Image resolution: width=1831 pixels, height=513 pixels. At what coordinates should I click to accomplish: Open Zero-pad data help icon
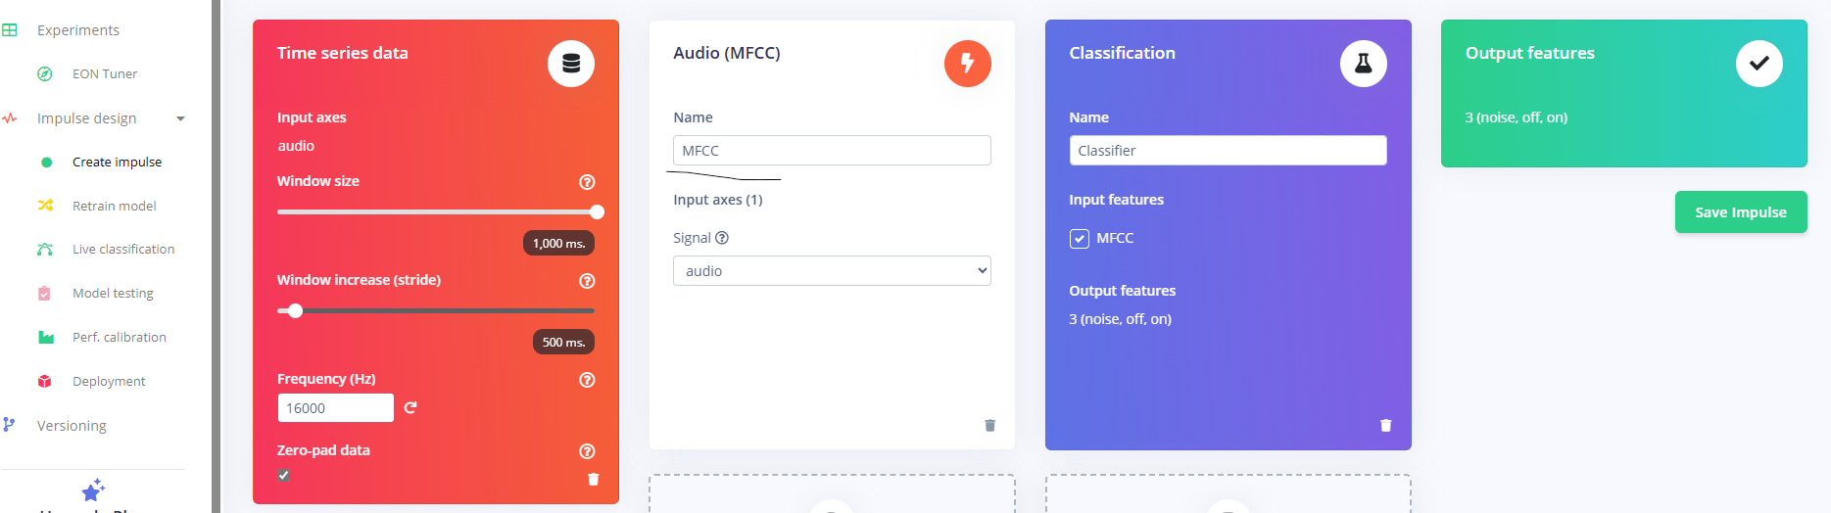(587, 451)
